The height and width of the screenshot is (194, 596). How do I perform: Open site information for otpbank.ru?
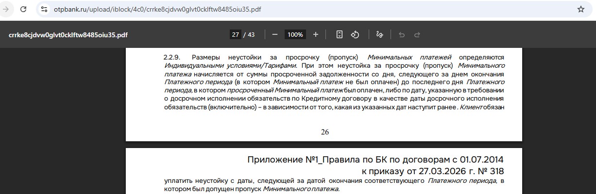pyautogui.click(x=44, y=9)
